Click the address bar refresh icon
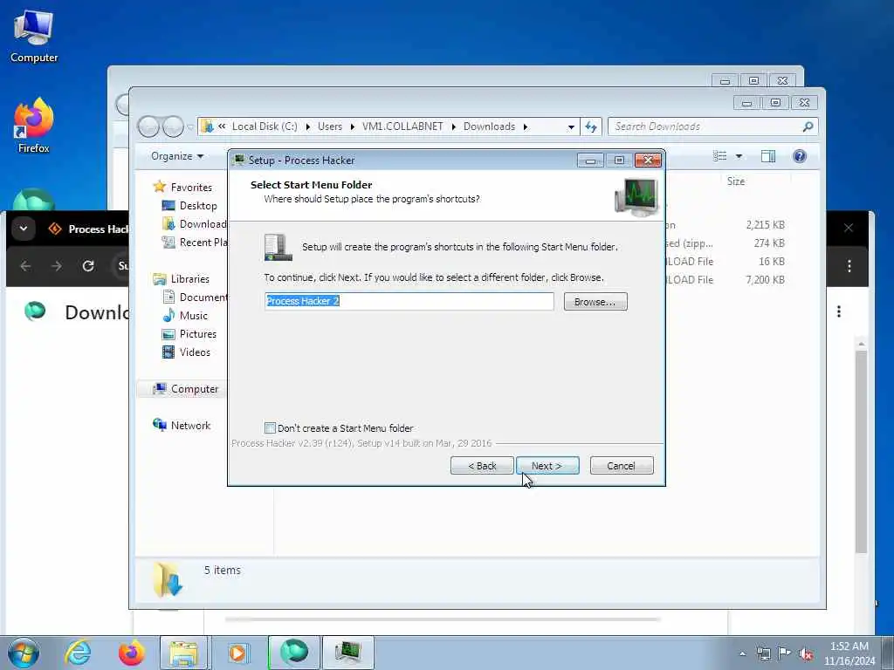 click(591, 126)
